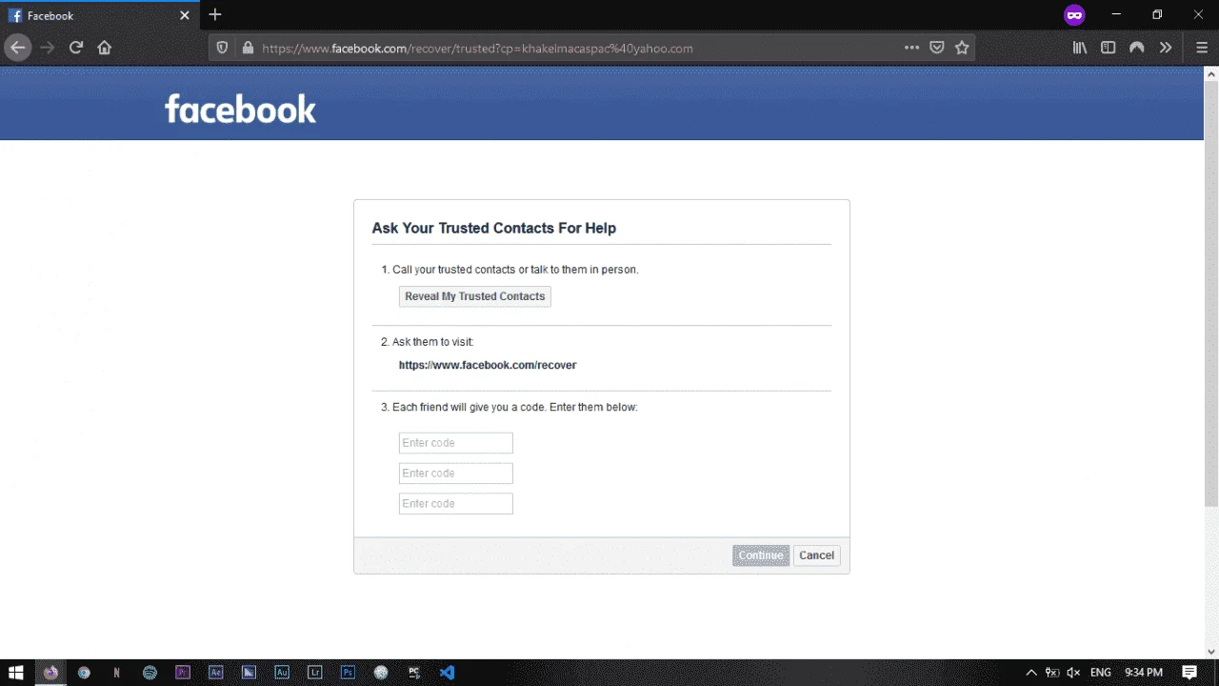Screen dimensions: 1219x686
Task: Restore down the Firefox window
Action: (x=1157, y=15)
